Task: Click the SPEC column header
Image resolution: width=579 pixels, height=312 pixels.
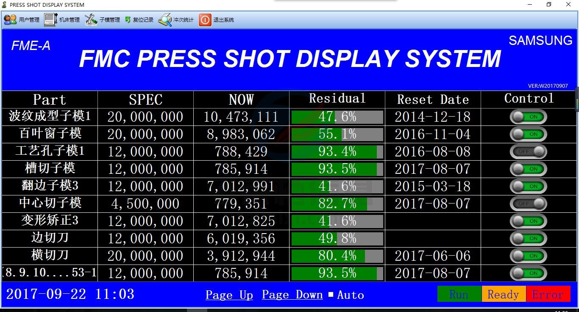Action: coord(146,100)
